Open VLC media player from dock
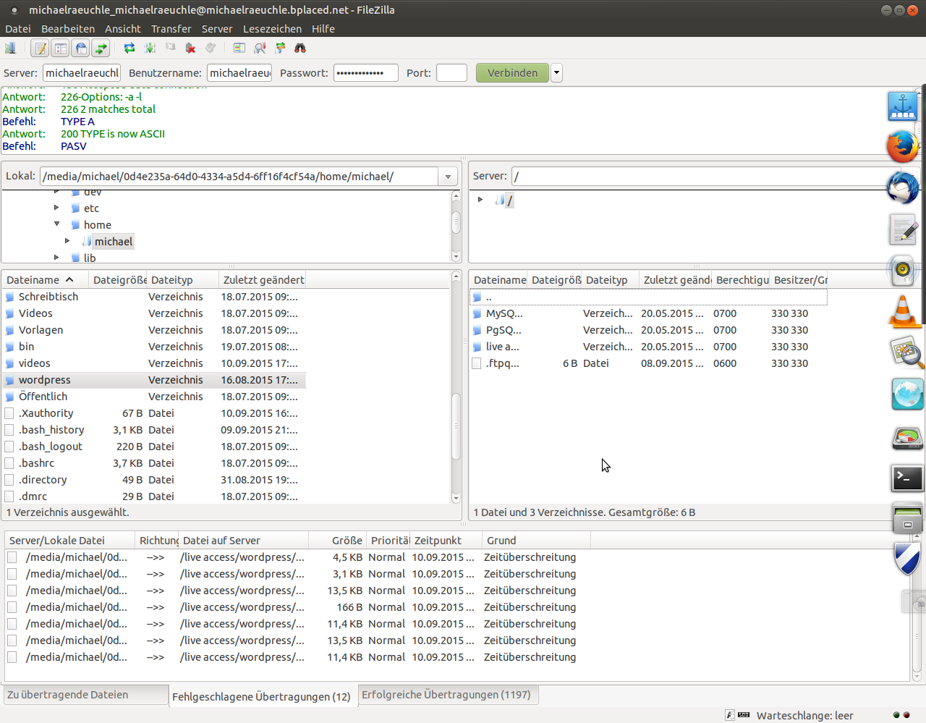This screenshot has width=926, height=723. click(904, 313)
